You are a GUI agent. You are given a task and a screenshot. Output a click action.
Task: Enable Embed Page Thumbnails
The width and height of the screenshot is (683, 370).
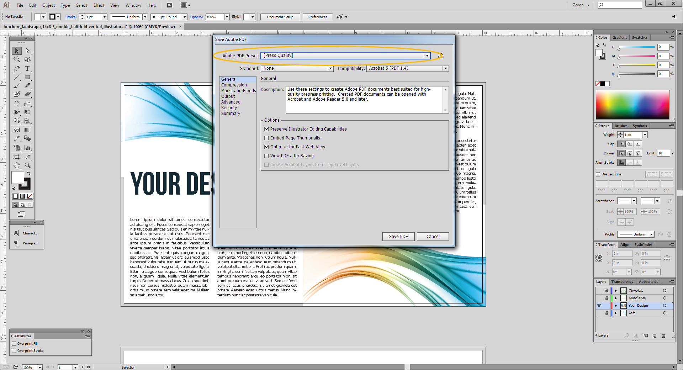tap(267, 138)
